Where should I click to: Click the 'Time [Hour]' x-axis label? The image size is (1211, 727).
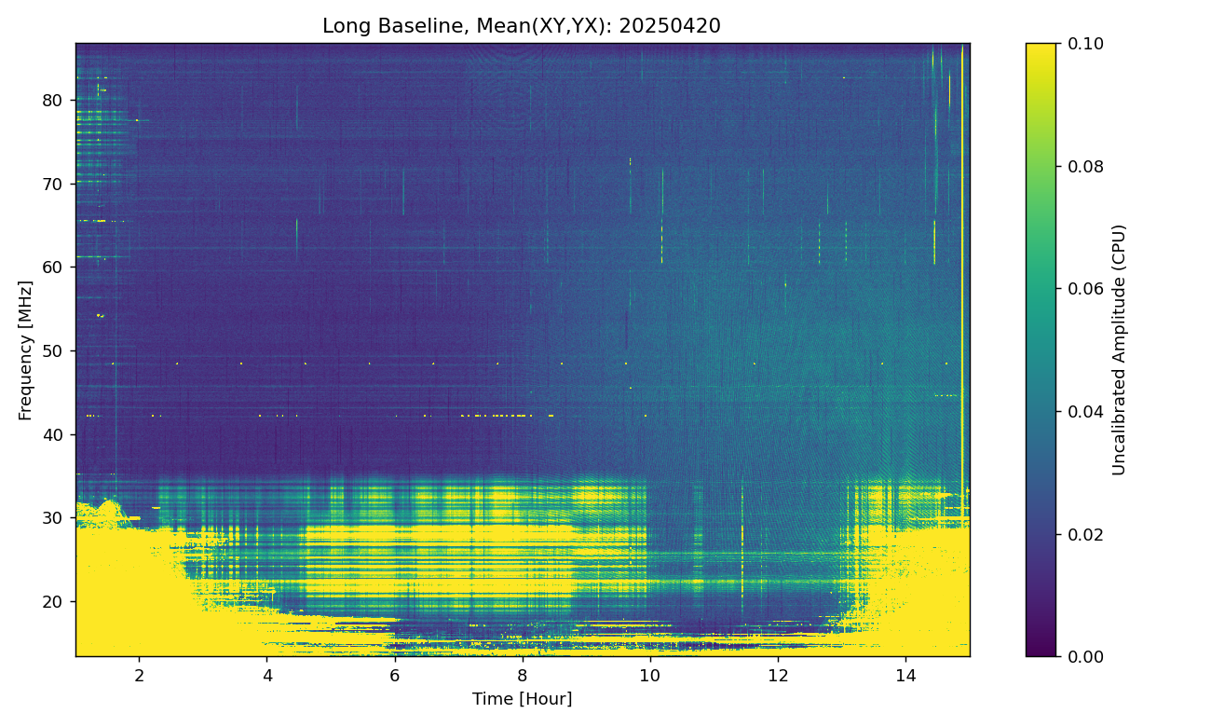coord(522,699)
